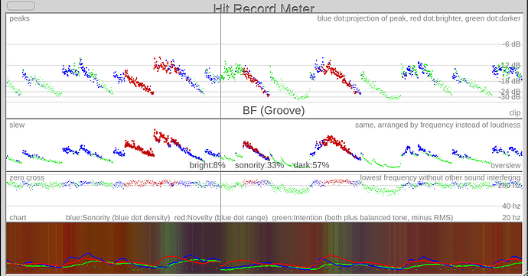Screen dimensions: 528x276
Task: Click the 20 hz frequency label
Action: point(511,217)
